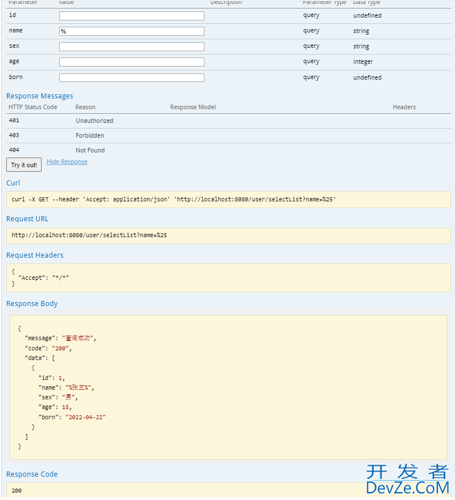Image resolution: width=455 pixels, height=500 pixels.
Task: Click the Curl section heading
Action: (x=13, y=183)
